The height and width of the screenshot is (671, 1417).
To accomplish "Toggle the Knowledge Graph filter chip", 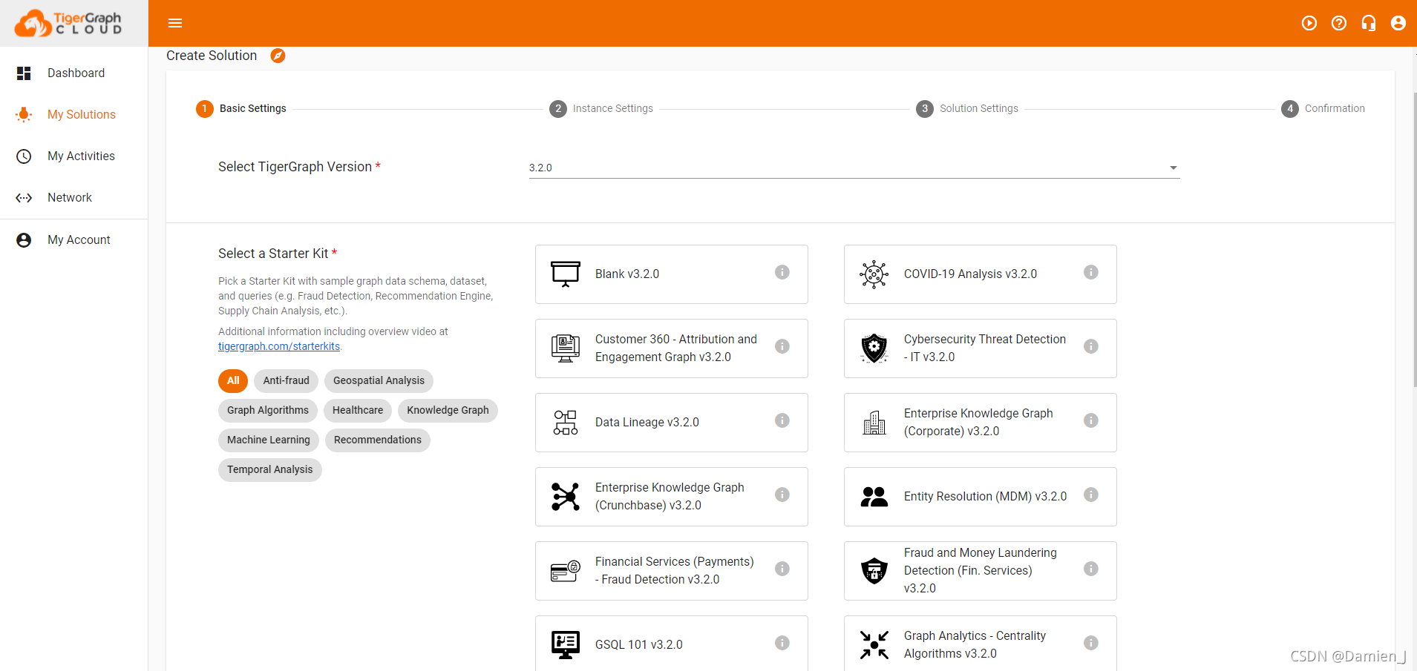I will tap(448, 411).
